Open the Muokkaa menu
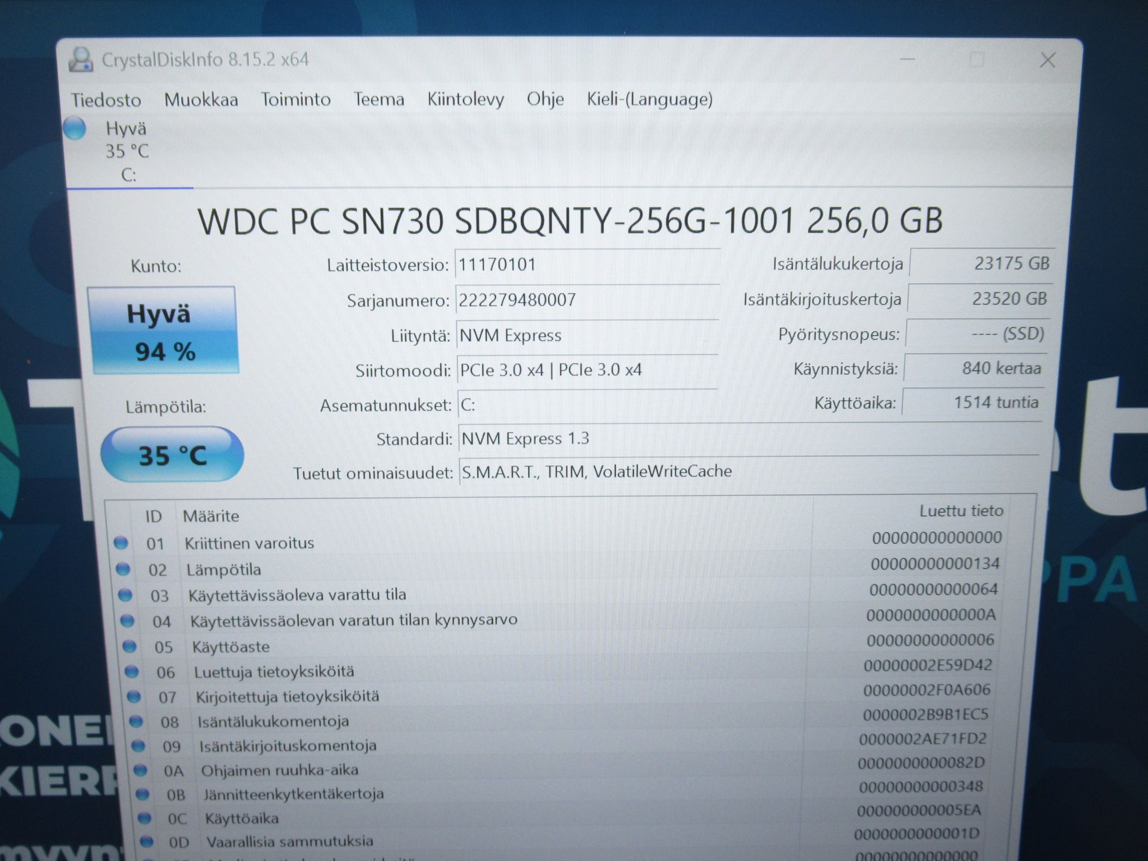 (201, 100)
